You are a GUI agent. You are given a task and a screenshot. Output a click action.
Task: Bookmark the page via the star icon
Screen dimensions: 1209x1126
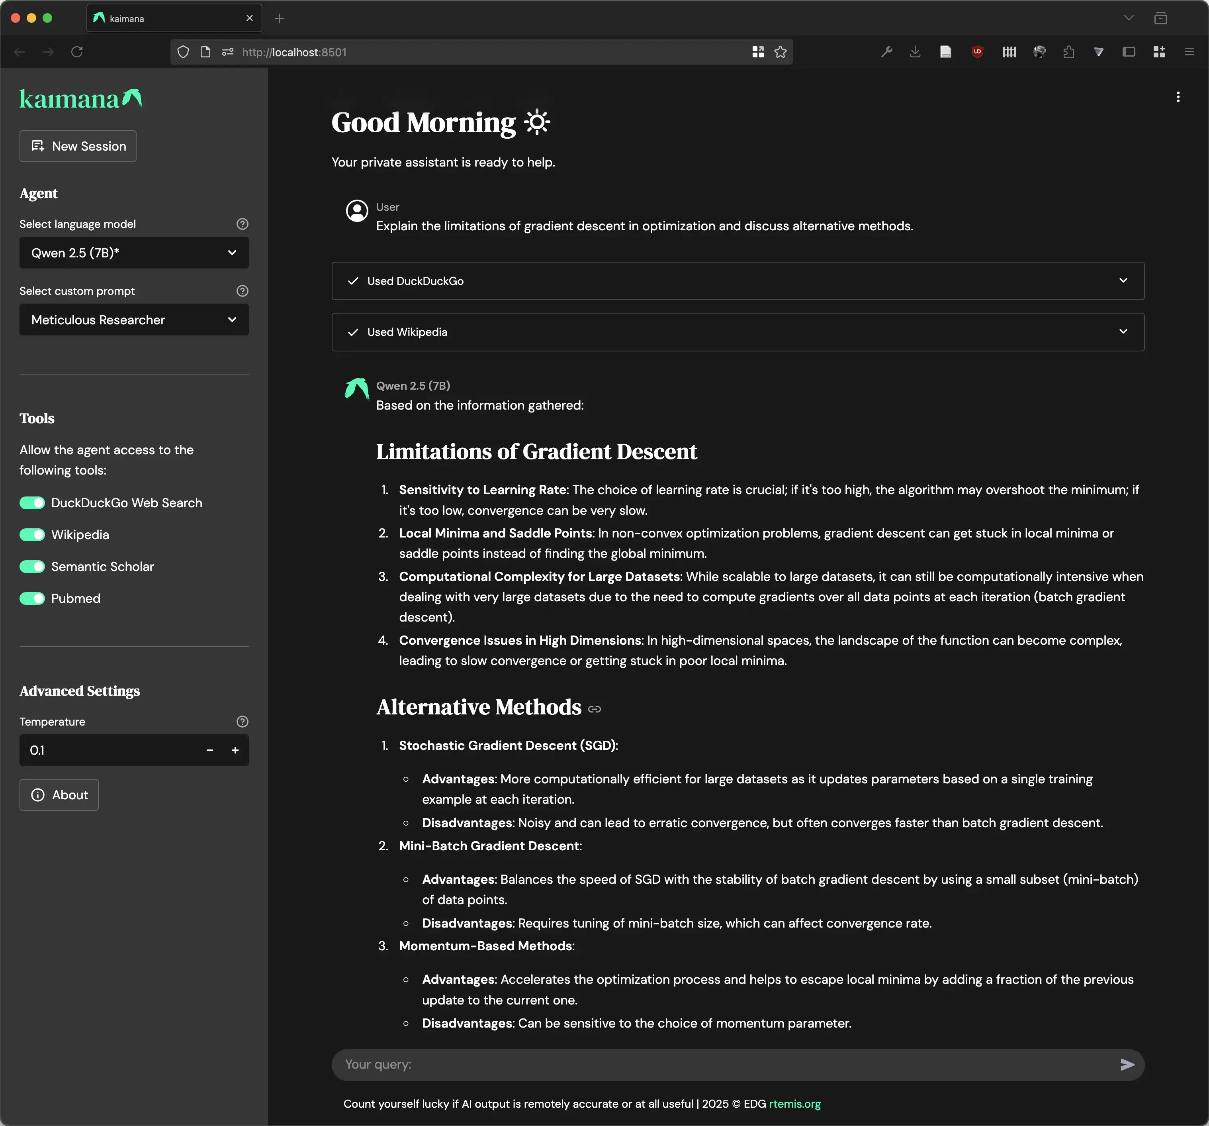781,52
